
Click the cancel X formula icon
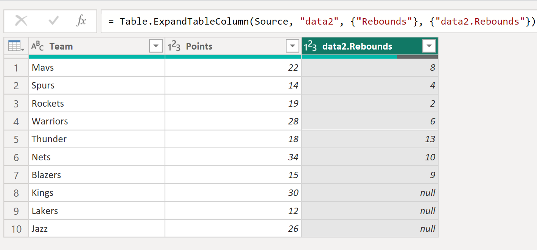(21, 21)
